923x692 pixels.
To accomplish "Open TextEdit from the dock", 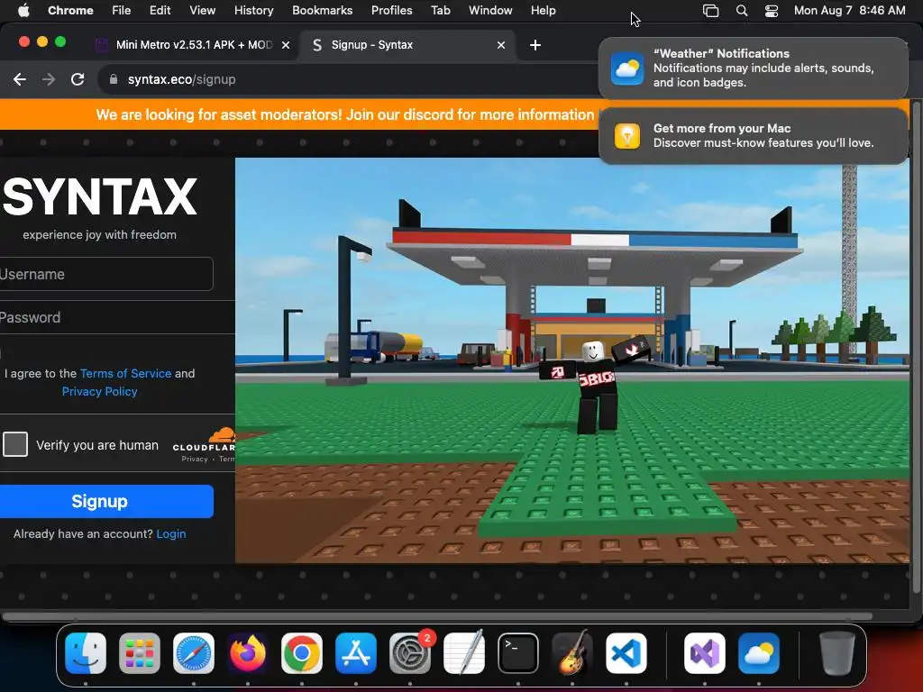I will tap(464, 653).
